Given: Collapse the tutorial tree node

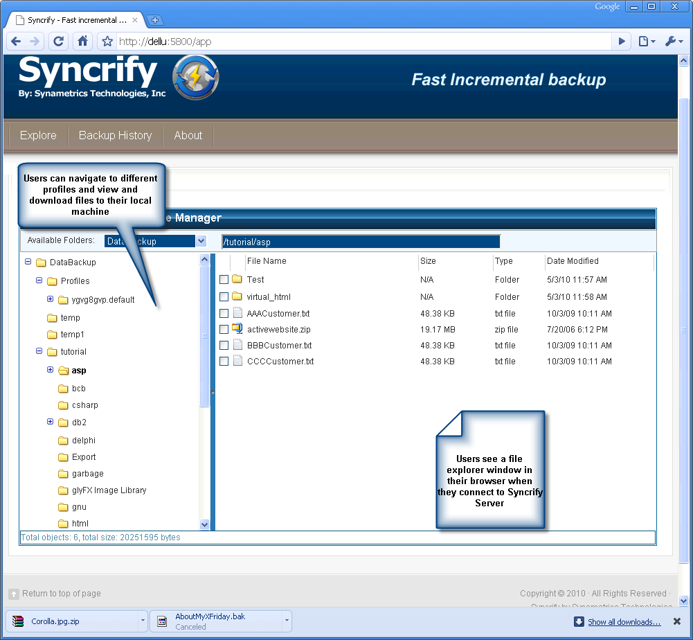Looking at the screenshot, I should 39,350.
